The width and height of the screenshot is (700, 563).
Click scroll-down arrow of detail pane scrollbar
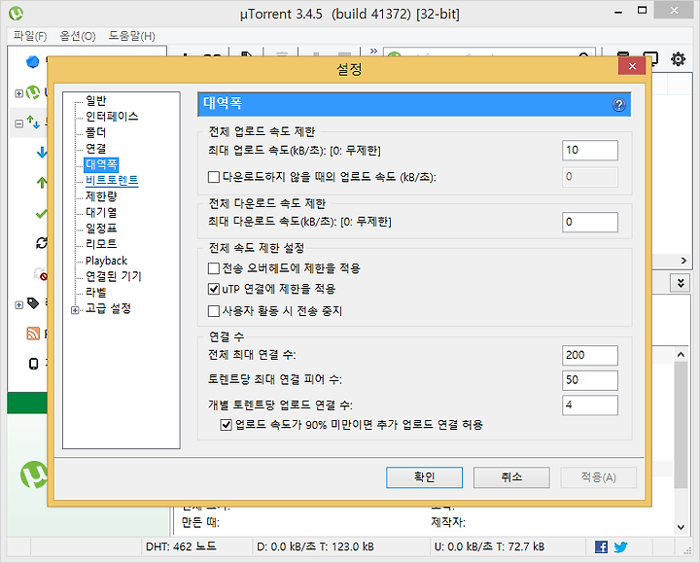click(681, 527)
